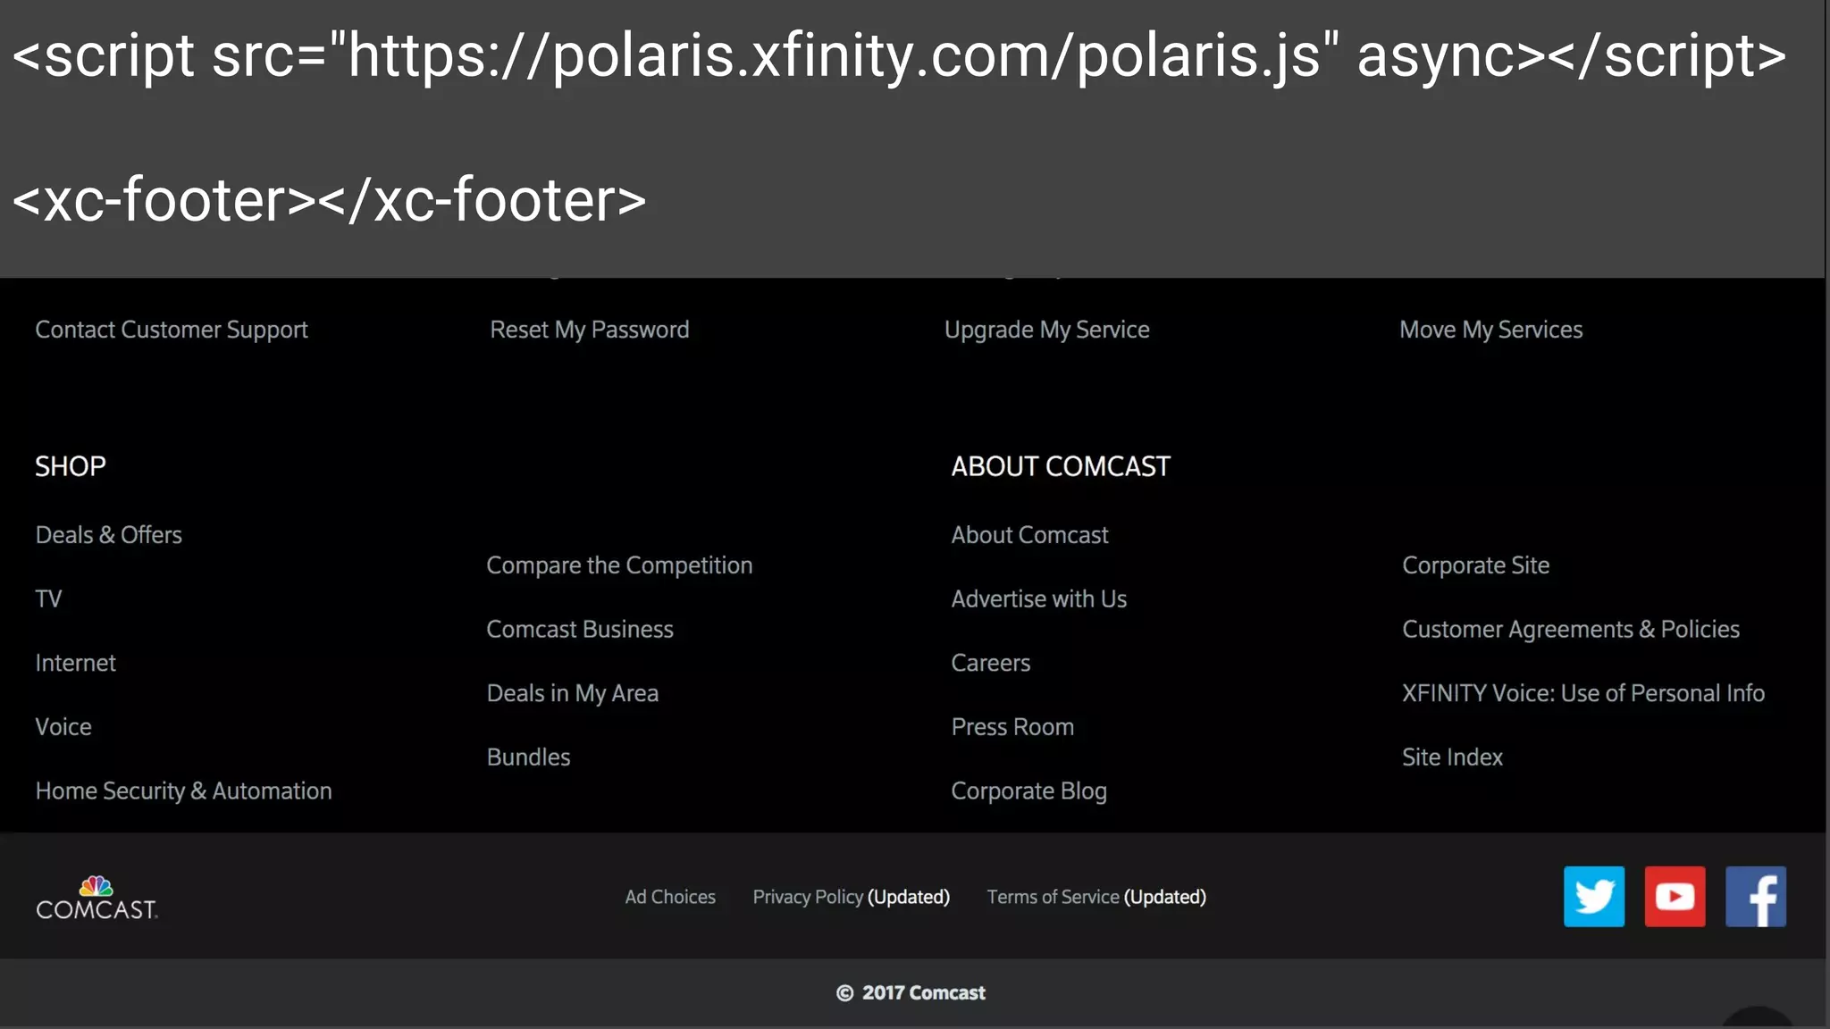The height and width of the screenshot is (1029, 1830).
Task: Visit Comcast Business link
Action: click(580, 630)
